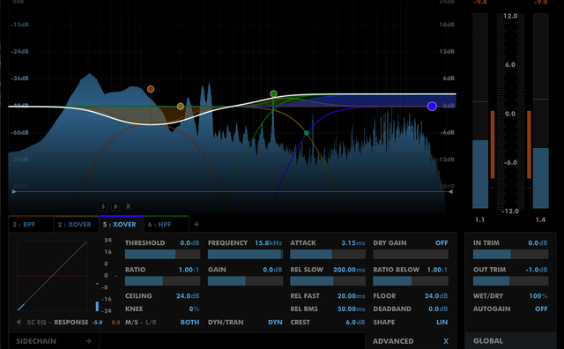Image resolution: width=564 pixels, height=349 pixels.
Task: Toggle AUTOGAIN off value
Action: 541,308
